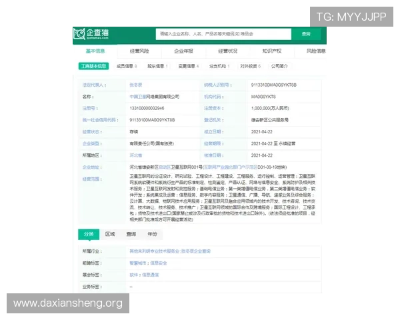
Task: Open legal representative 张冬辰 link
Action: pos(136,85)
